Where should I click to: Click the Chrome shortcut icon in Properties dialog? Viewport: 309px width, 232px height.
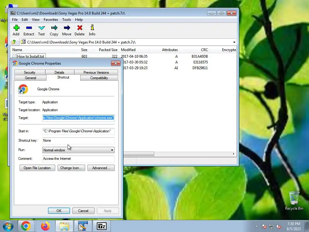tap(23, 89)
